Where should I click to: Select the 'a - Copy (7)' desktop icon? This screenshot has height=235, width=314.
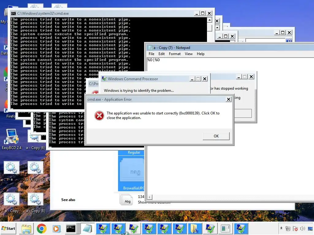click(36, 171)
